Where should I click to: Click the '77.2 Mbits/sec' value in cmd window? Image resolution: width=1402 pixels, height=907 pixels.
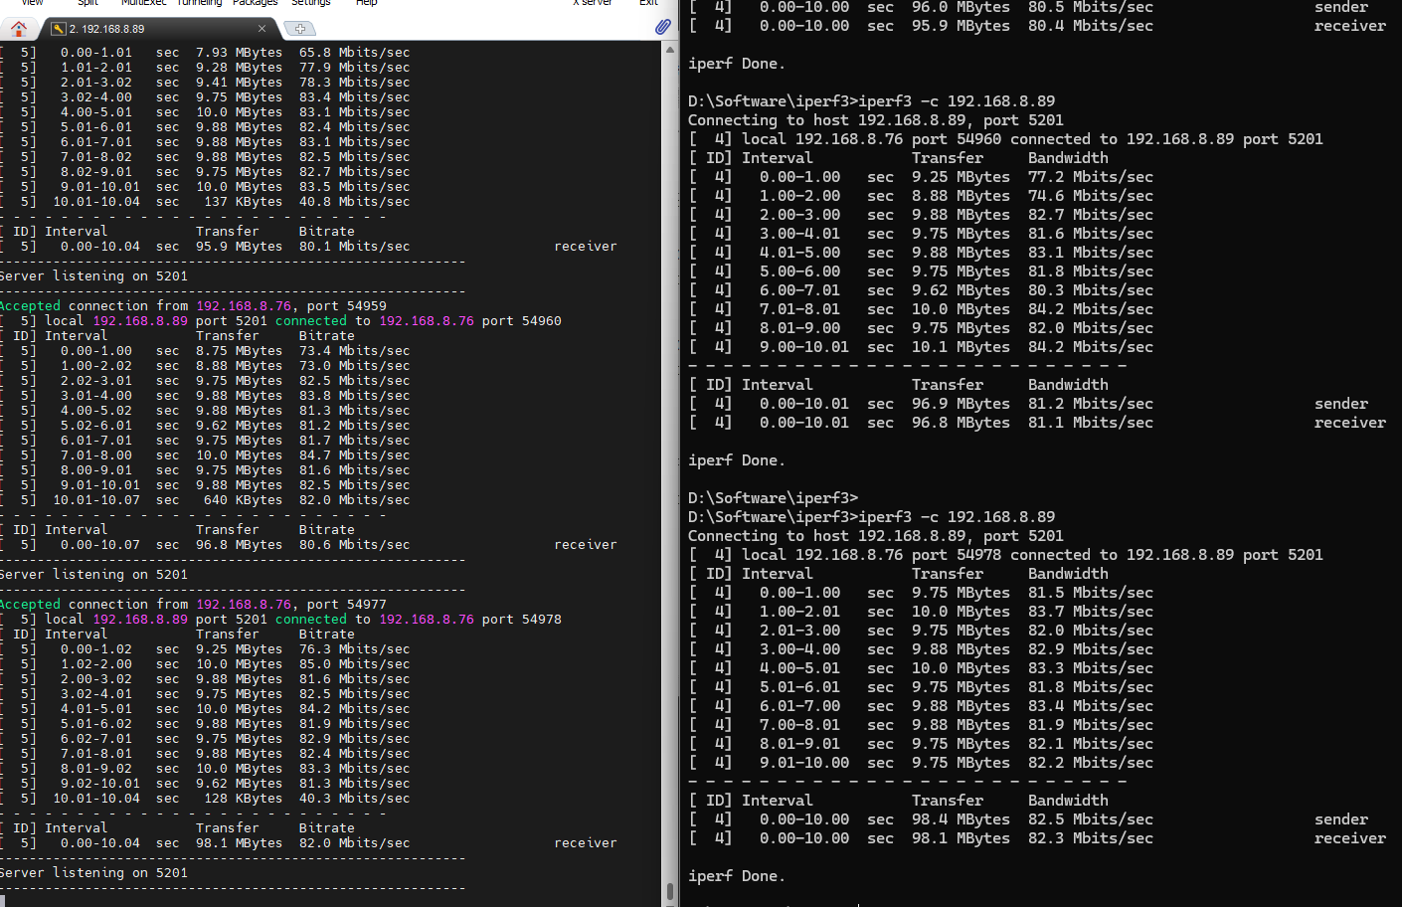[1091, 177]
